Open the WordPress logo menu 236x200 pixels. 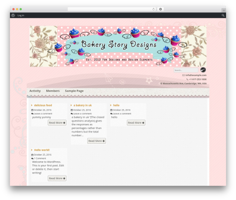(13, 15)
